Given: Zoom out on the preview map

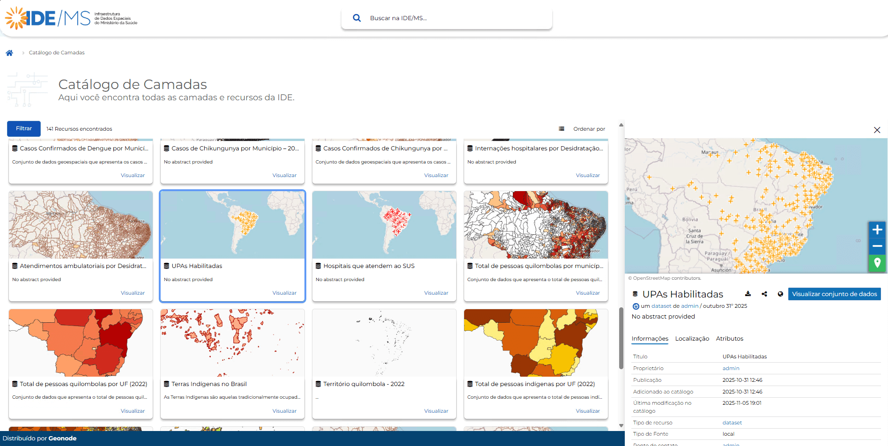Looking at the screenshot, I should point(877,246).
